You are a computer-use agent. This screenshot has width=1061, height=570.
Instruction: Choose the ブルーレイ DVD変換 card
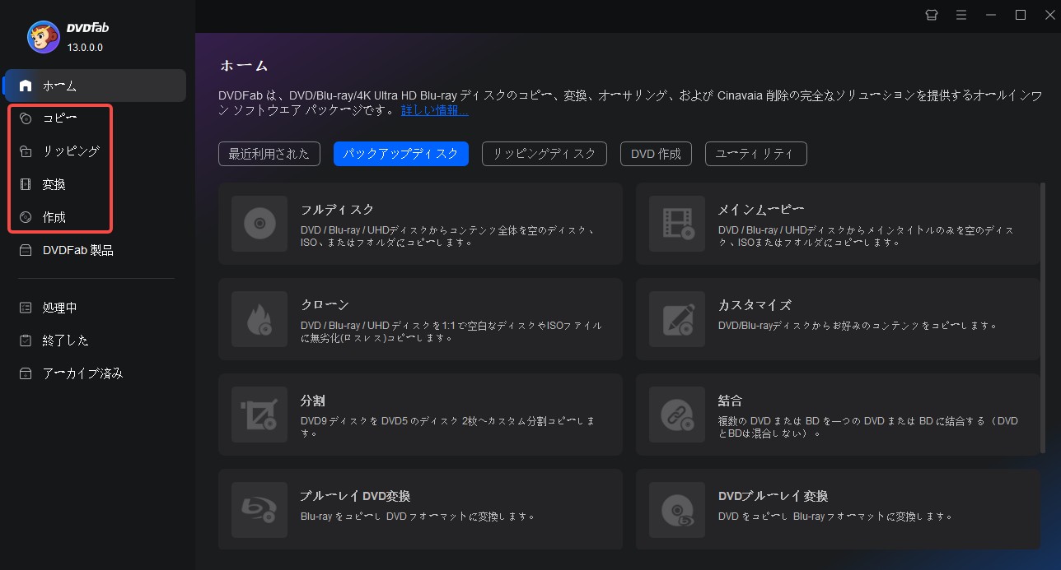pos(420,510)
